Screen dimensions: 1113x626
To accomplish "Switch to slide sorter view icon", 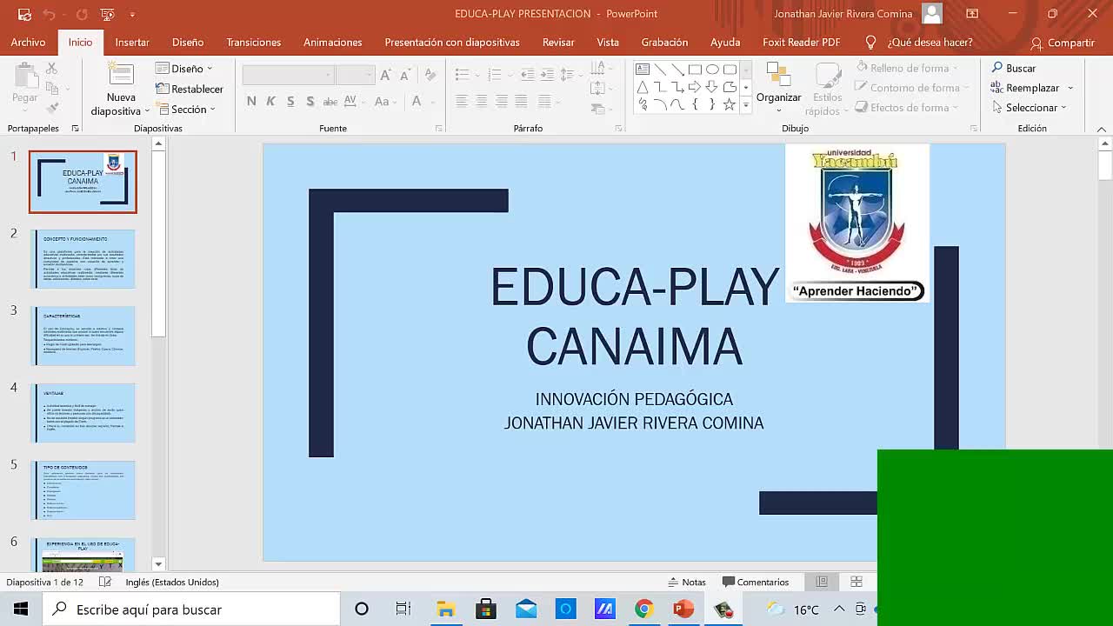I will 856,582.
